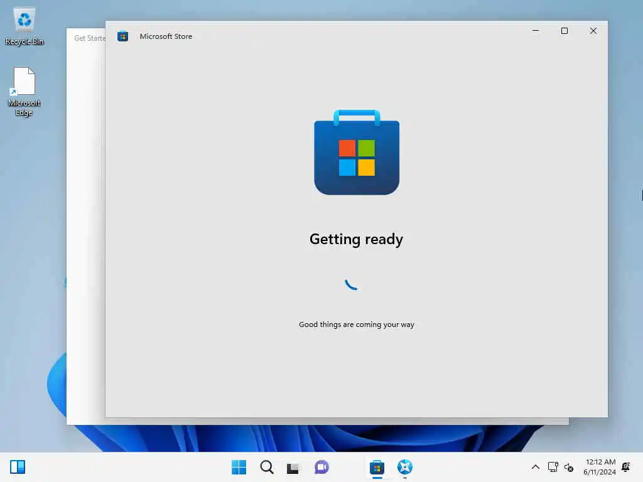This screenshot has width=643, height=482.
Task: Minimize the Microsoft Store window
Action: coord(536,31)
